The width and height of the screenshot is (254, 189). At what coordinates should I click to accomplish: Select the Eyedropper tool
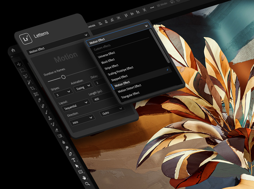pos(39,100)
